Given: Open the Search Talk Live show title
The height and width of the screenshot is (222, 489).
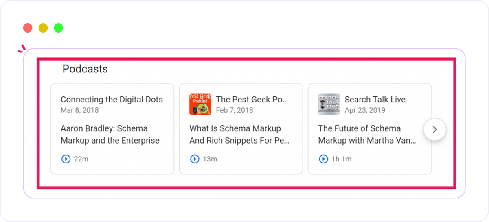Looking at the screenshot, I should pos(375,100).
